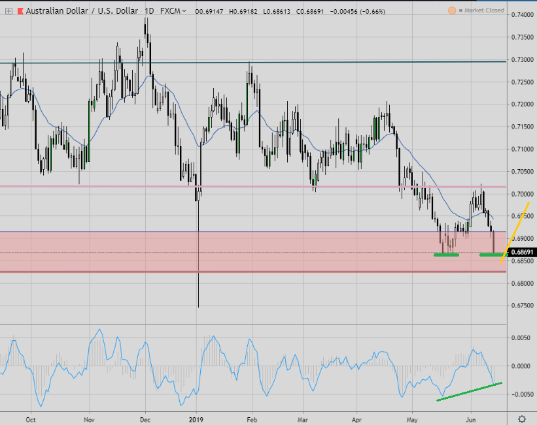Click the close value C0.68691
Viewport: 537px width, 425px height.
(x=310, y=11)
